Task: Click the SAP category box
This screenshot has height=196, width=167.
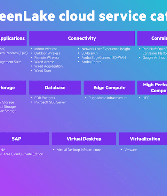Action: (24, 139)
